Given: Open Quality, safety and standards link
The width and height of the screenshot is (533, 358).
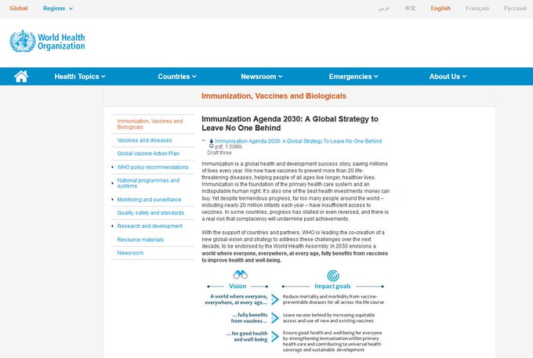Looking at the screenshot, I should coord(150,212).
